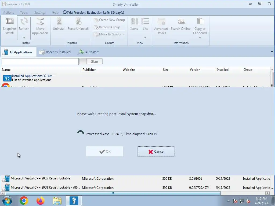Click the vertical scrollbar up arrow
275x206 pixels.
click(272, 69)
